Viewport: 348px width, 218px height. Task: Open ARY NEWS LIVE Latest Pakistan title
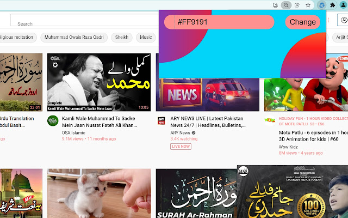pyautogui.click(x=208, y=122)
